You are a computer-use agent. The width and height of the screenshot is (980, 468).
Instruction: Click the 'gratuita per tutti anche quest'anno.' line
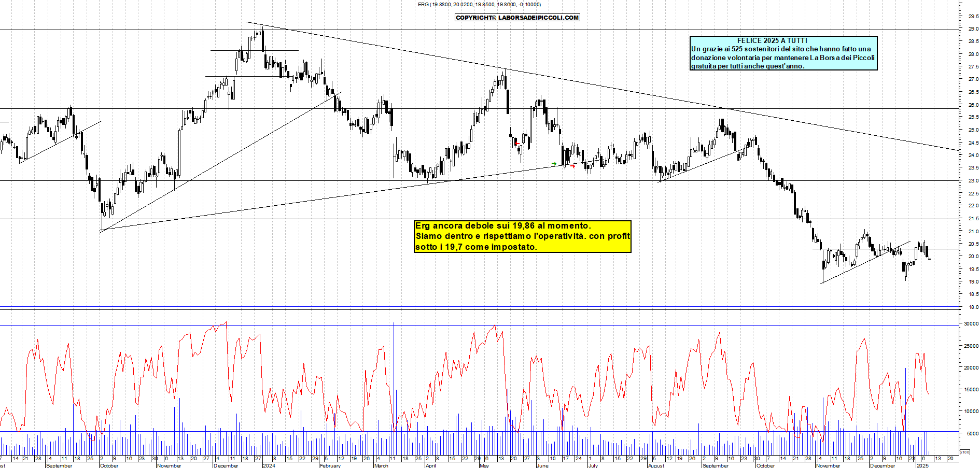748,66
